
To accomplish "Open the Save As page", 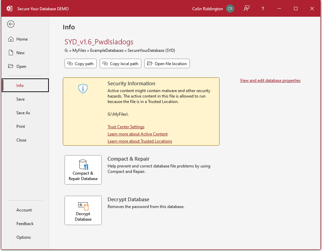I will click(25, 113).
